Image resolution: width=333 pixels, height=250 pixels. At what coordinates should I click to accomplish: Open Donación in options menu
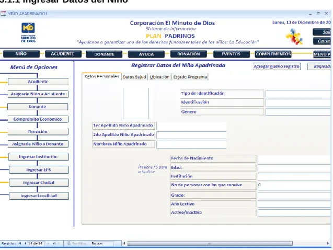tap(38, 131)
